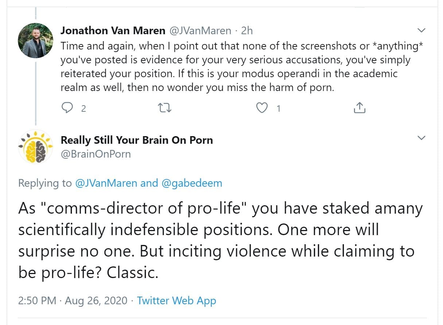Retweet Jonathon Van Maren's tweet
The width and height of the screenshot is (443, 325).
[166, 108]
